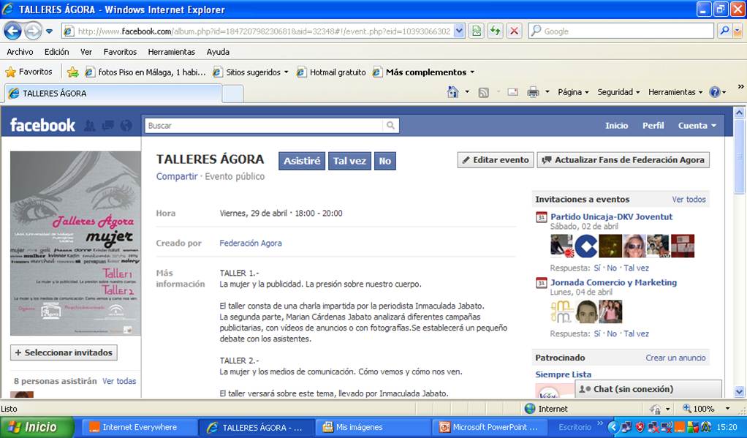Click Actualizar Fans de Federación Agora
747x438 pixels.
(623, 160)
